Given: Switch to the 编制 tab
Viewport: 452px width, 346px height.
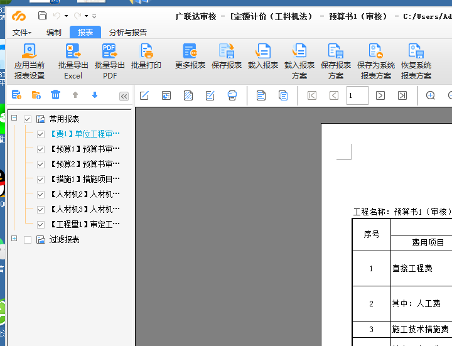Looking at the screenshot, I should click(x=54, y=33).
